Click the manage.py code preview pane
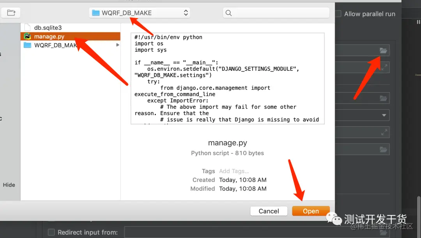This screenshot has width=421, height=238. click(227, 79)
